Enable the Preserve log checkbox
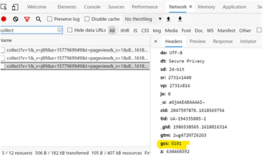264x159 pixels. [50, 19]
